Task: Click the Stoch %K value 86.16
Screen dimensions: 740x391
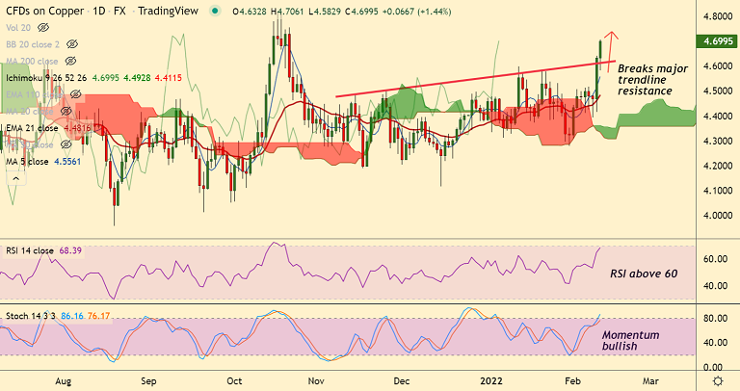Action: click(x=72, y=316)
